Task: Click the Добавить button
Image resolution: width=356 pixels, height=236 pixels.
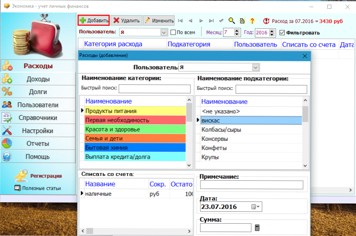Action: point(93,20)
